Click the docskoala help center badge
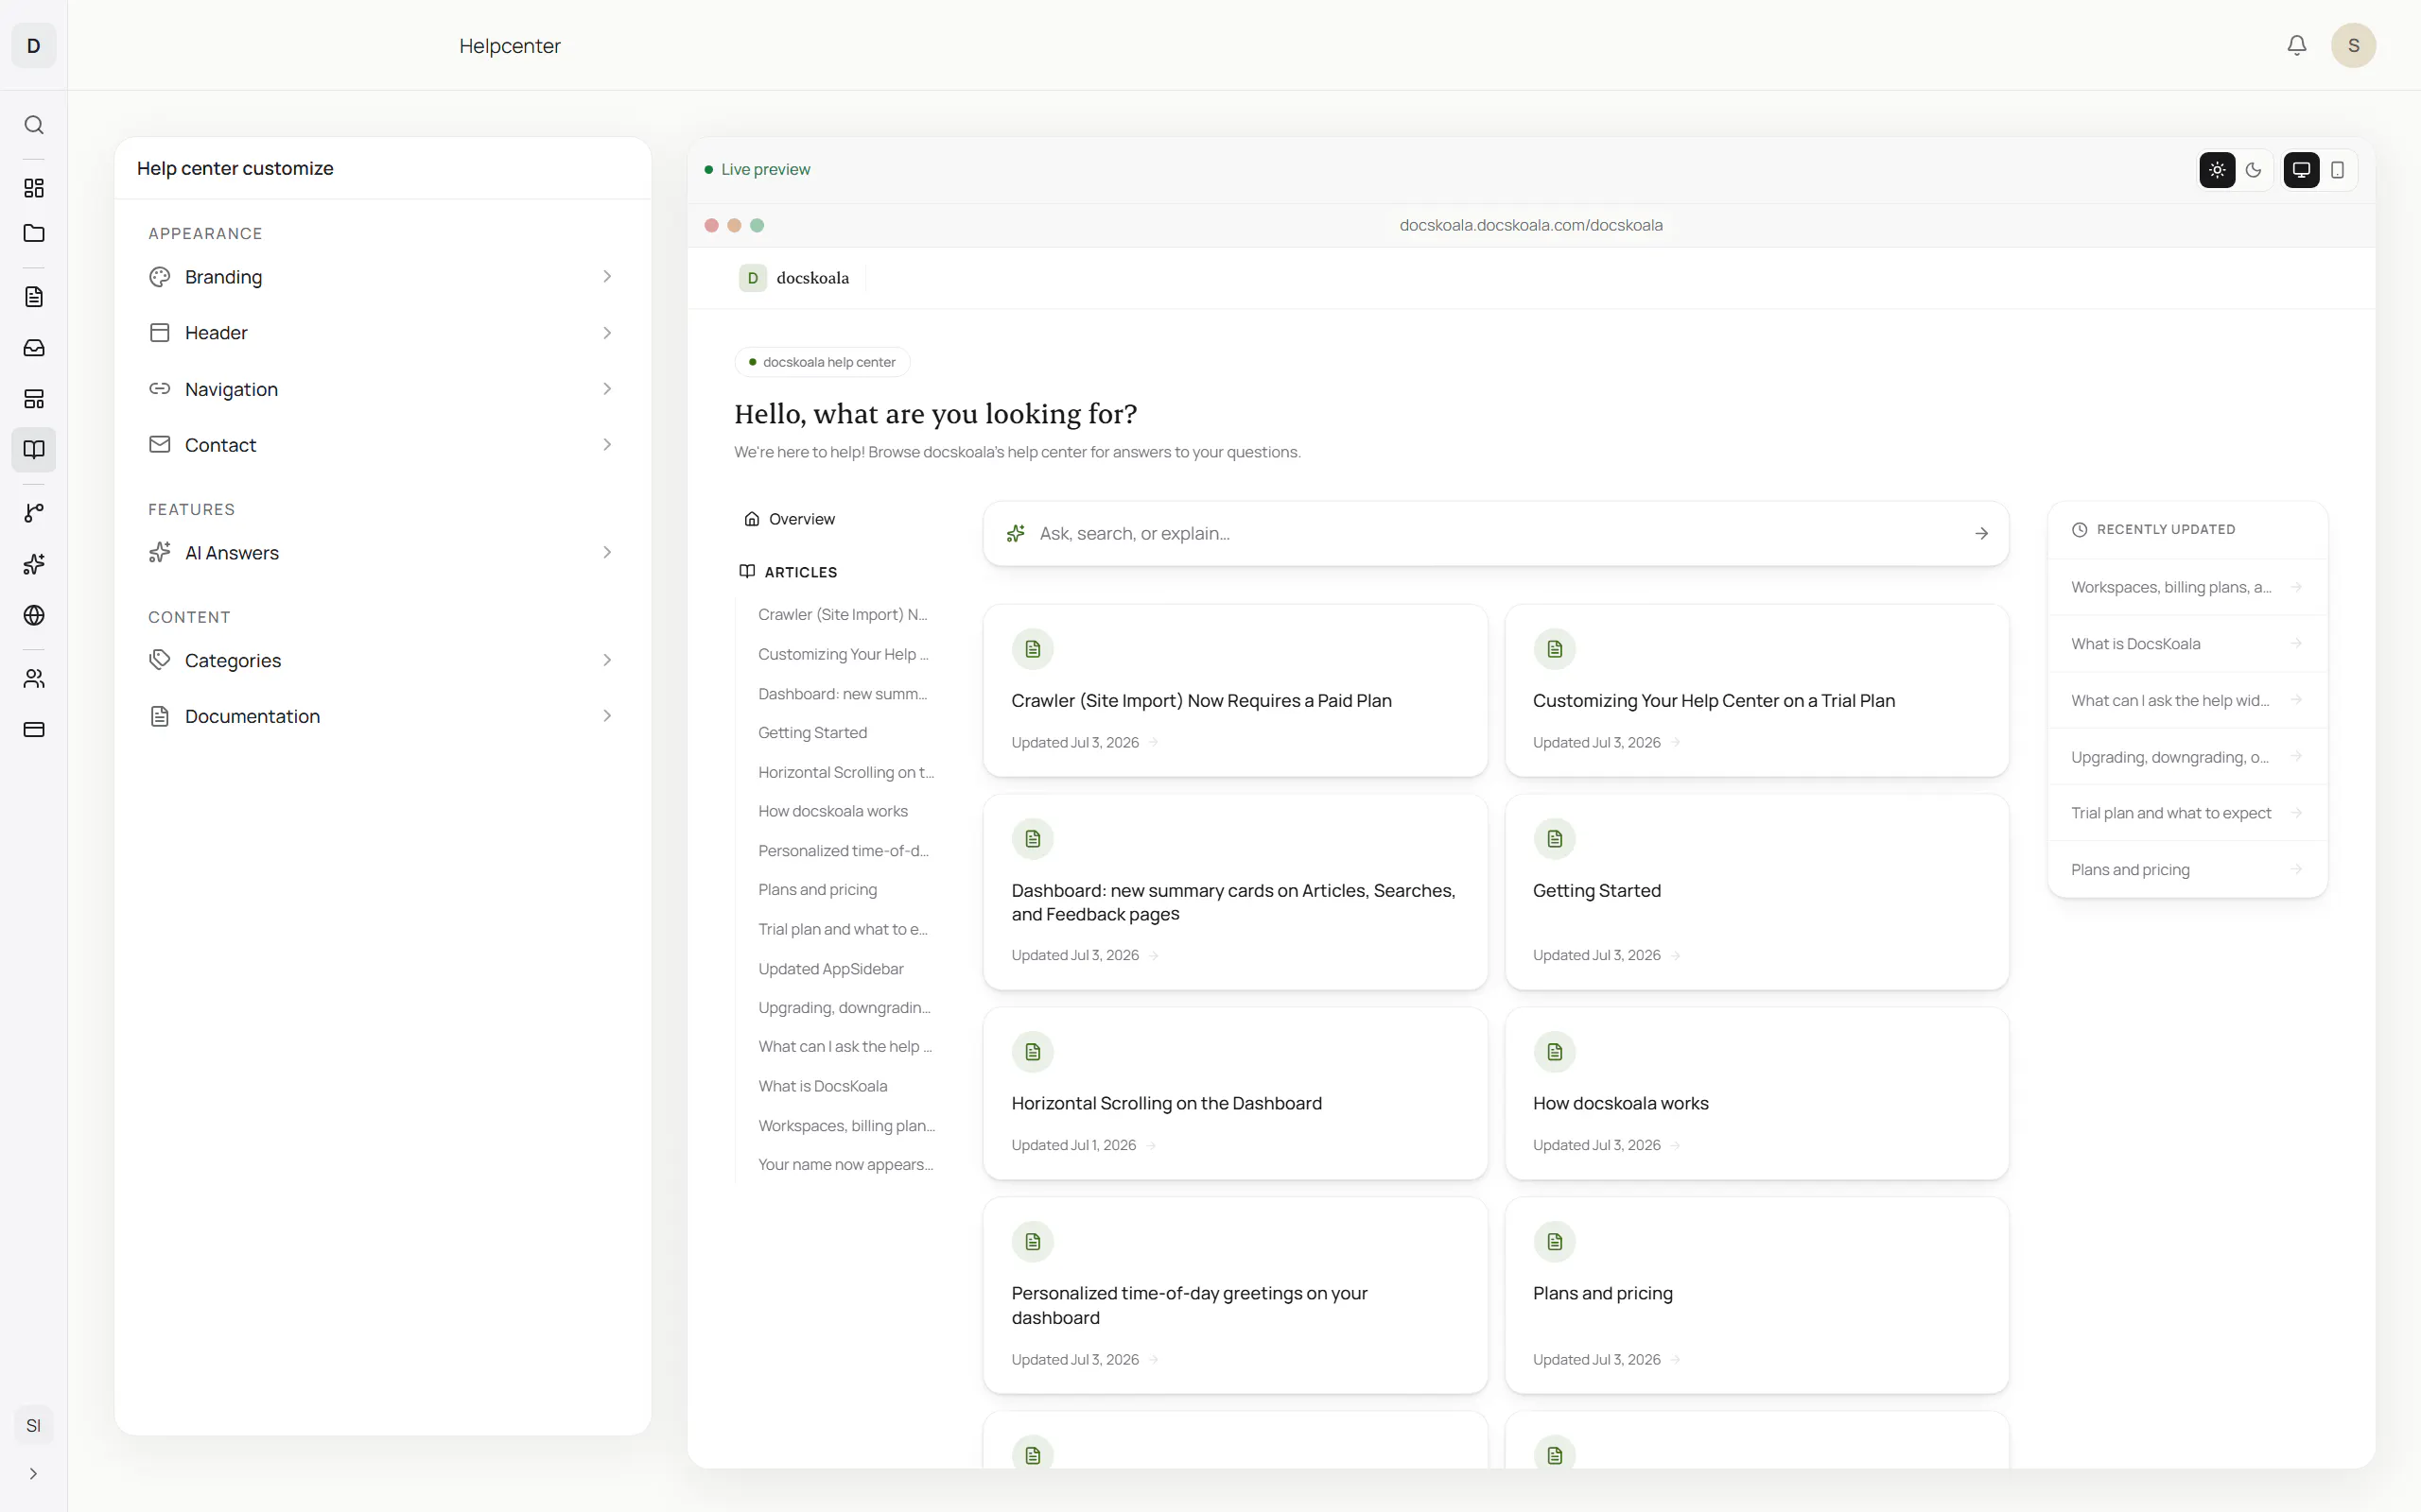The width and height of the screenshot is (2421, 1512). coord(823,362)
